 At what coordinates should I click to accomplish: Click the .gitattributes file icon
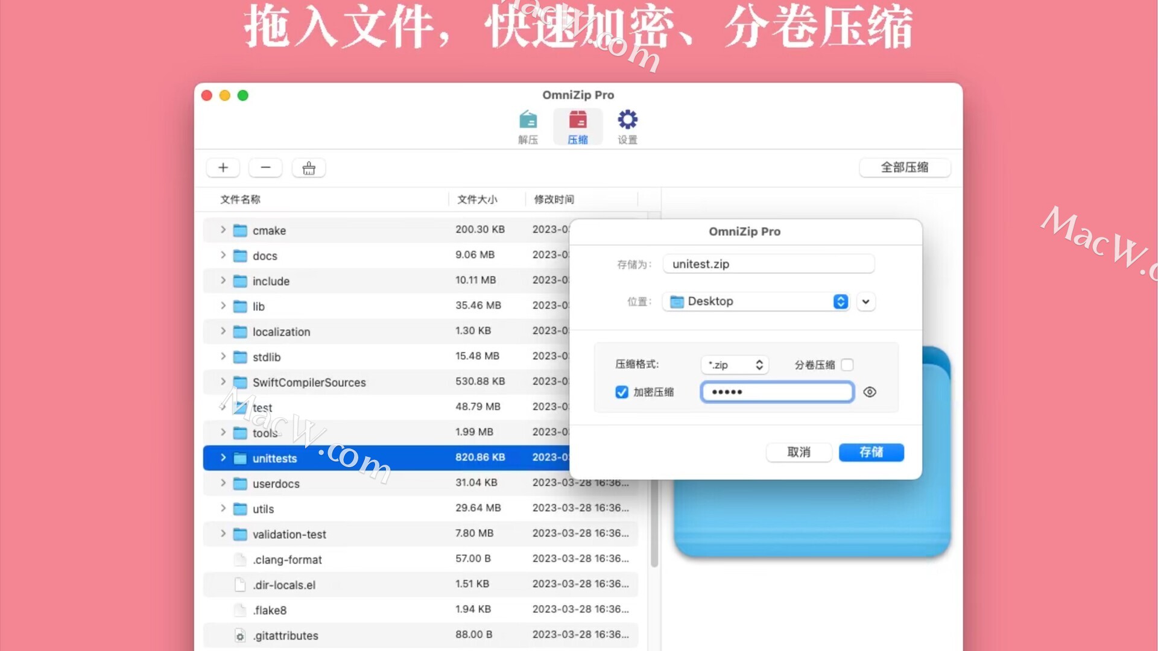coord(240,635)
